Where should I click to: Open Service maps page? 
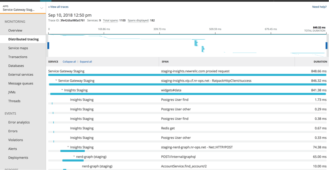[18, 48]
